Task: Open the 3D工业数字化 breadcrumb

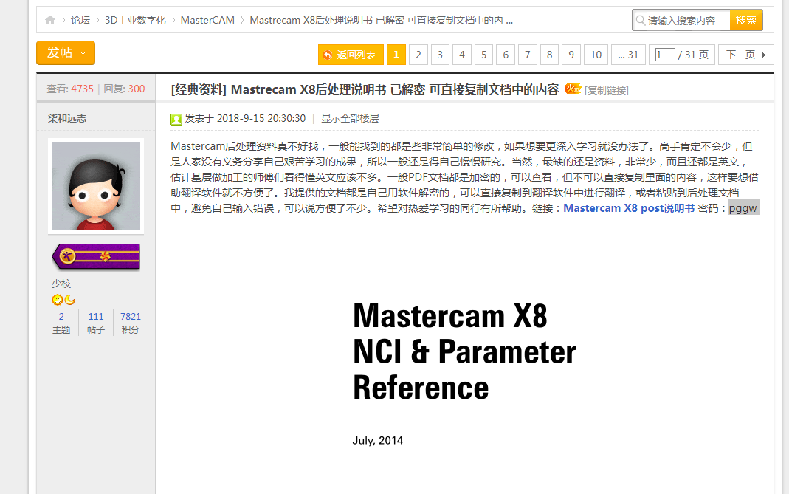Action: click(x=135, y=20)
